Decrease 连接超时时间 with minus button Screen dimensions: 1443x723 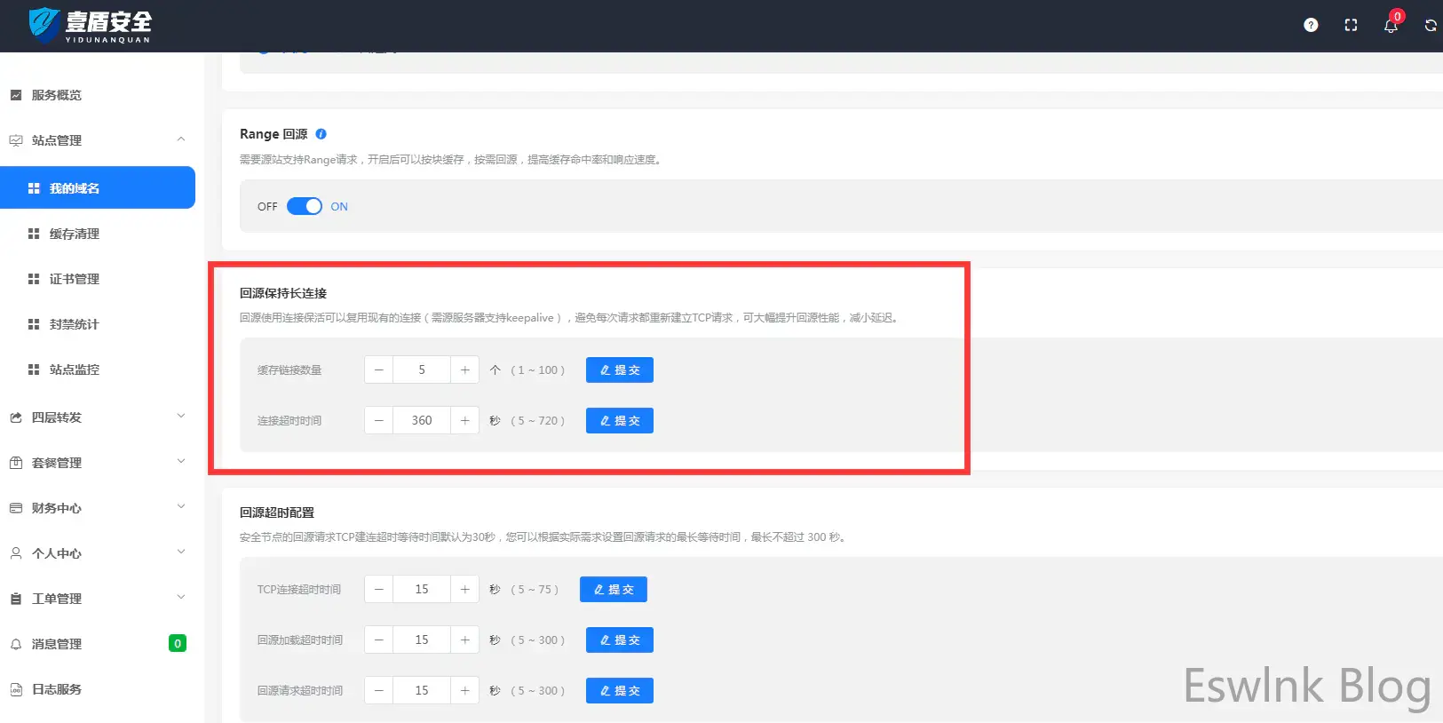[x=379, y=421]
